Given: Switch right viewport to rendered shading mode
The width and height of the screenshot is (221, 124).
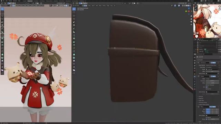Looking at the screenshot, I should click(190, 6).
